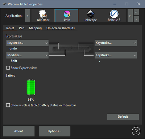This screenshot has width=145, height=139.
Task: Open the Keystroke dropdown above undo
Action: click(x=28, y=43)
